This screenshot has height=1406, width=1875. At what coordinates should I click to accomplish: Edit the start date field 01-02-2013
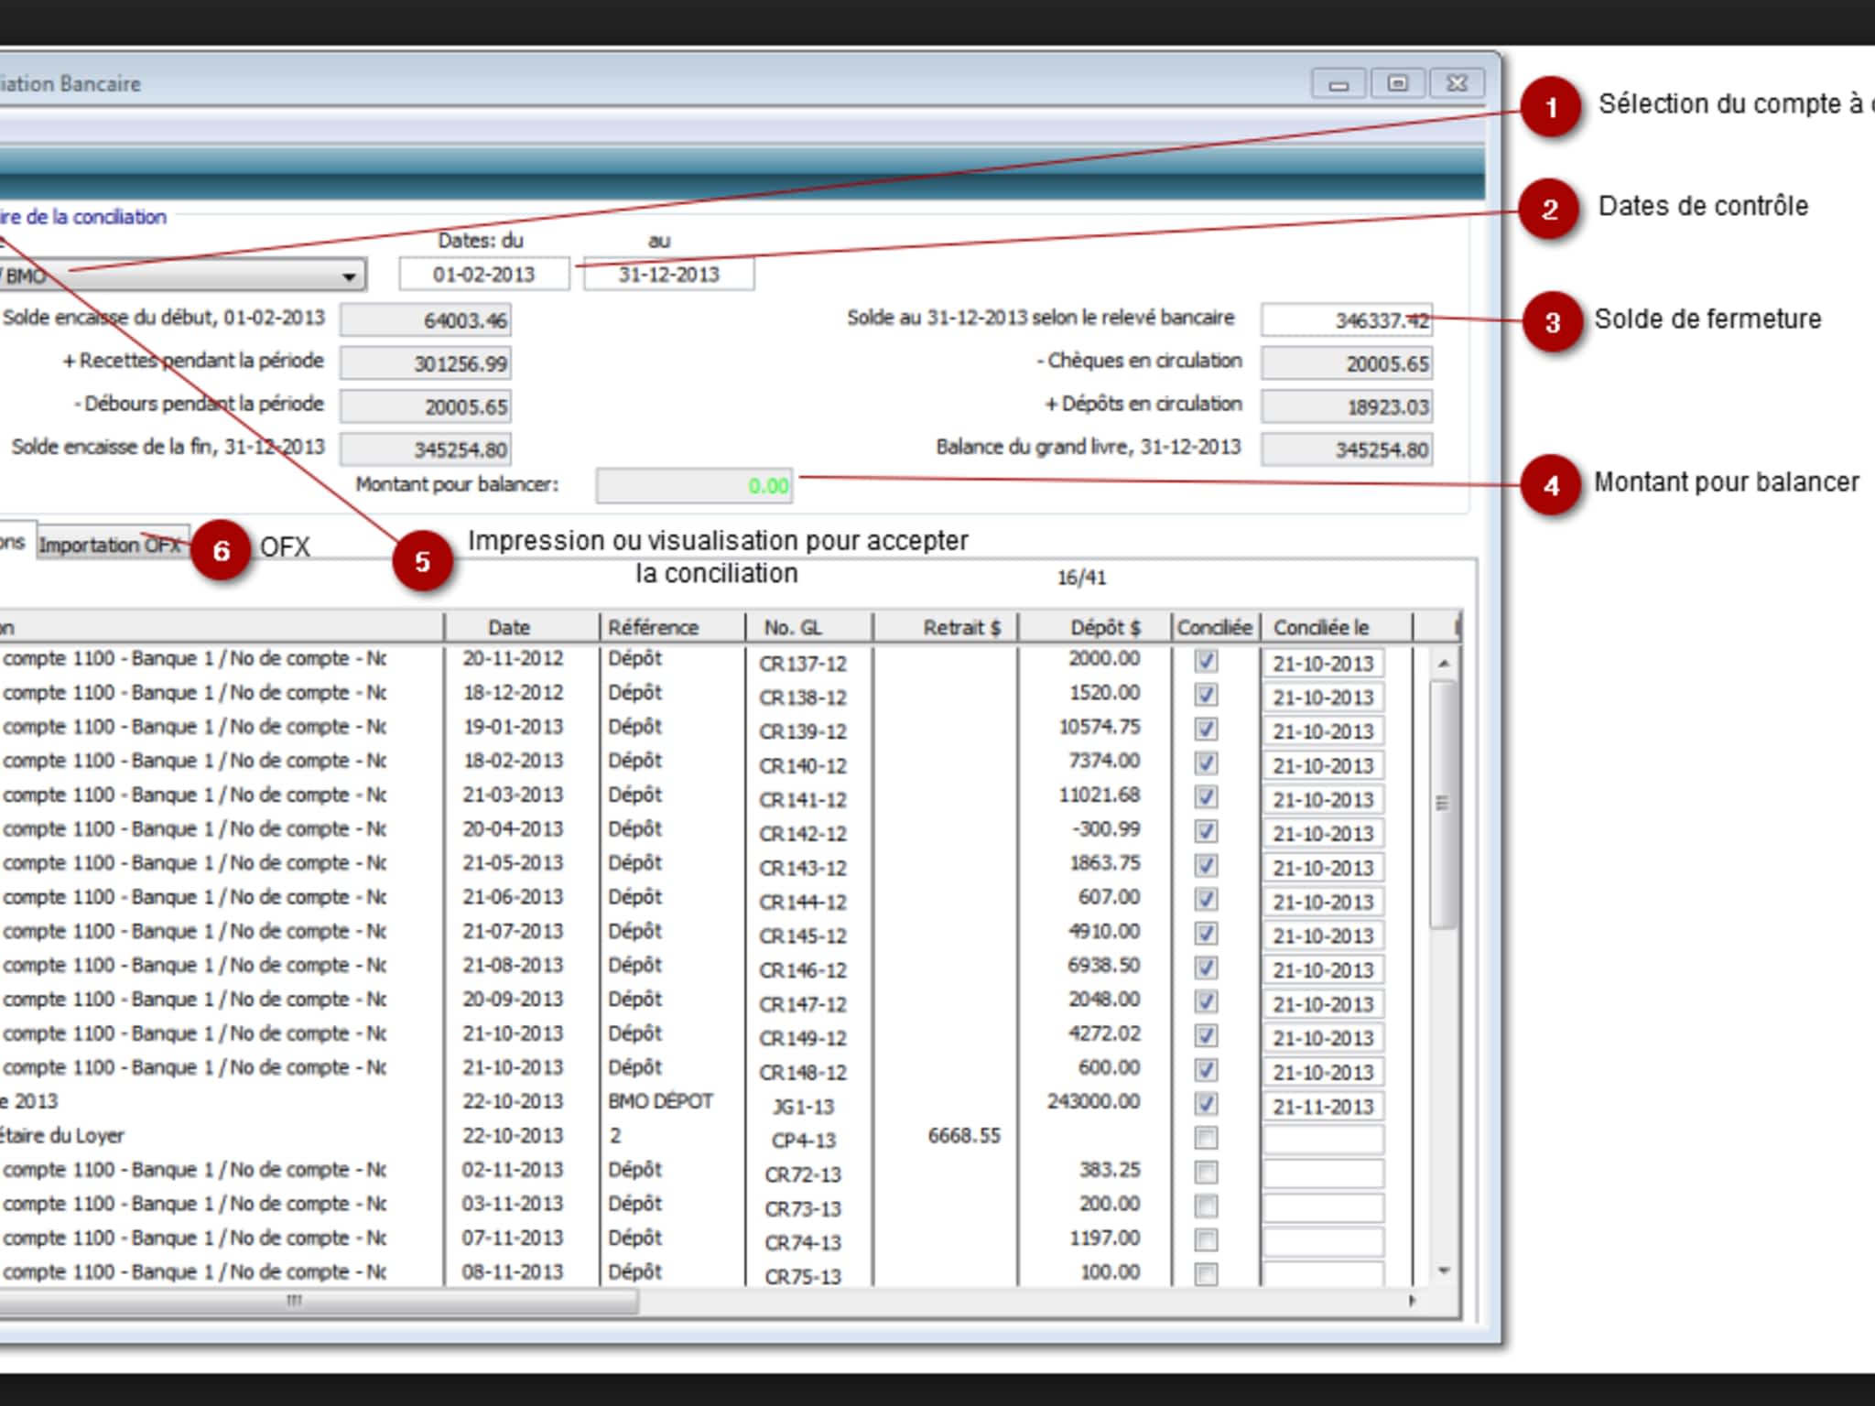pos(483,275)
